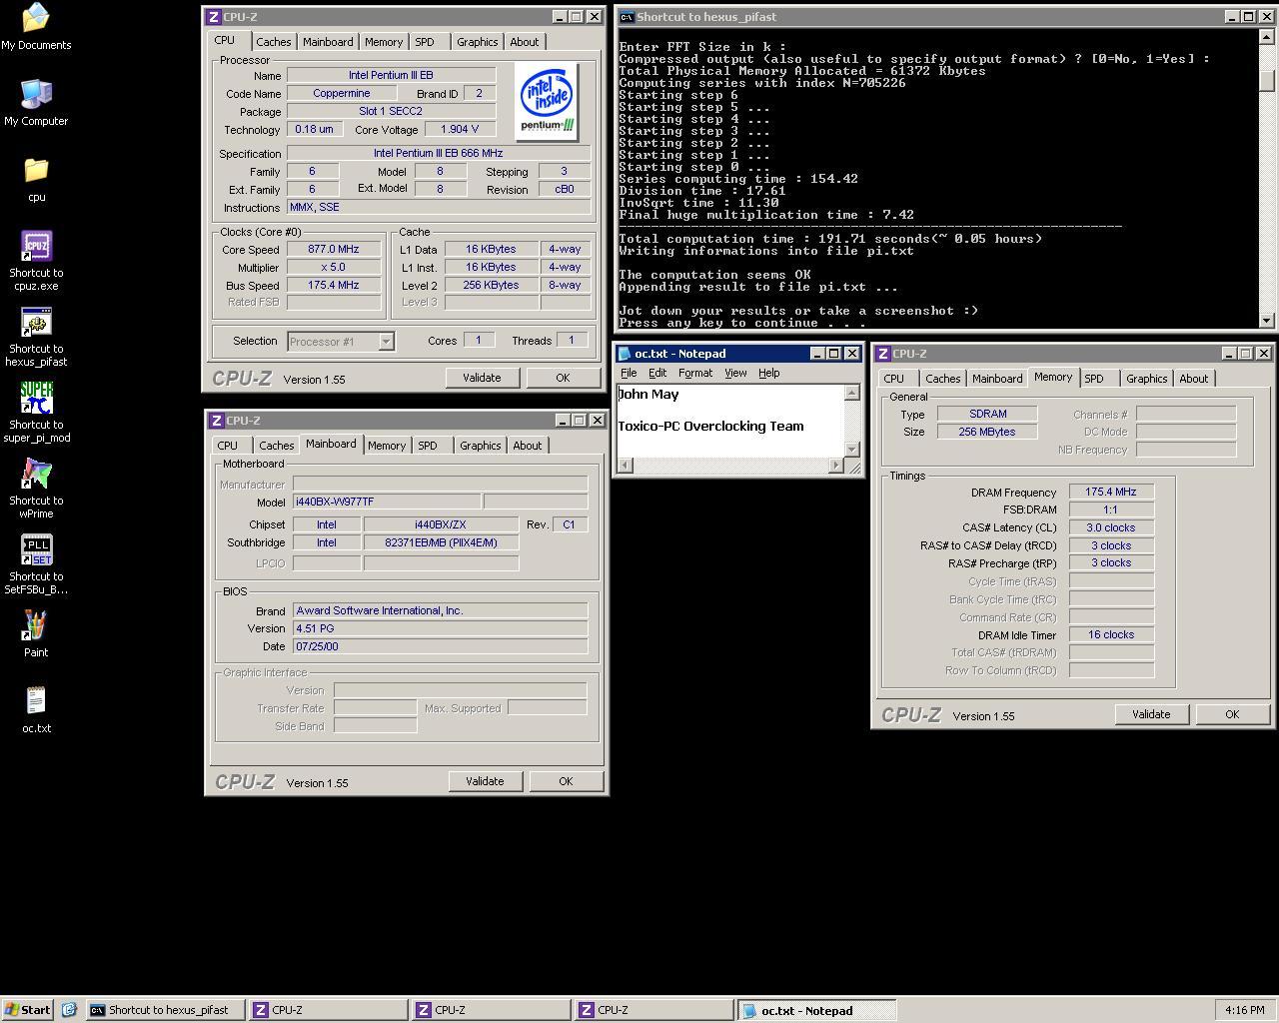
Task: Click the 4:16 PM taskbar clock
Action: click(1244, 1010)
